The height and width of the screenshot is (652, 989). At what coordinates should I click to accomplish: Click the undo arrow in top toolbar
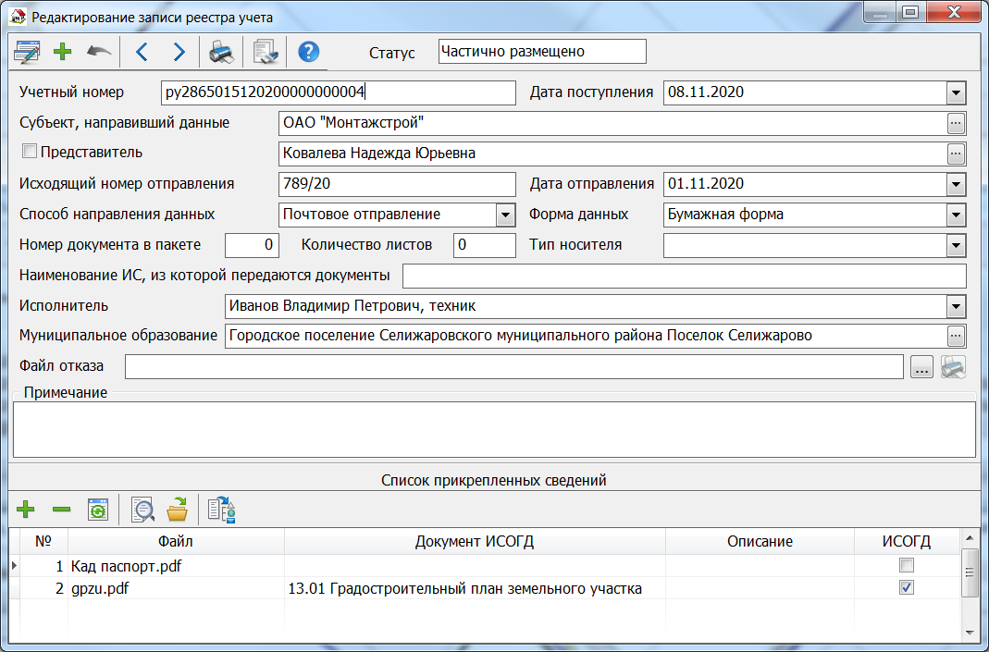point(99,52)
